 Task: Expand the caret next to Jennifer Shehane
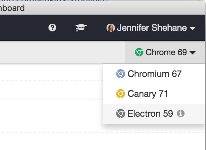click(x=193, y=29)
